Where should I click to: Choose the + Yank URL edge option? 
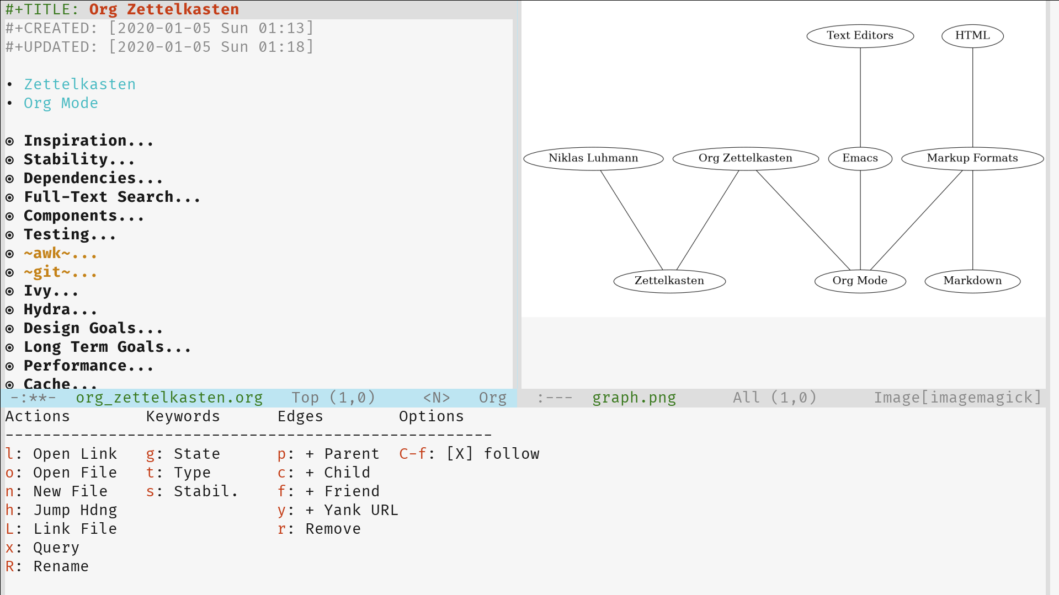pos(338,510)
